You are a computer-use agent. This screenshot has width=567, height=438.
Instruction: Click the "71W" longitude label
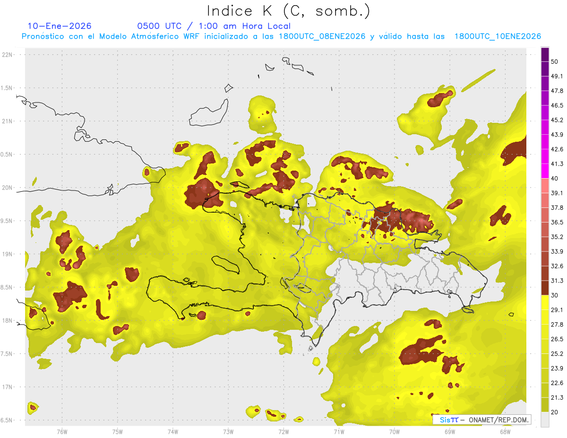coord(339,432)
